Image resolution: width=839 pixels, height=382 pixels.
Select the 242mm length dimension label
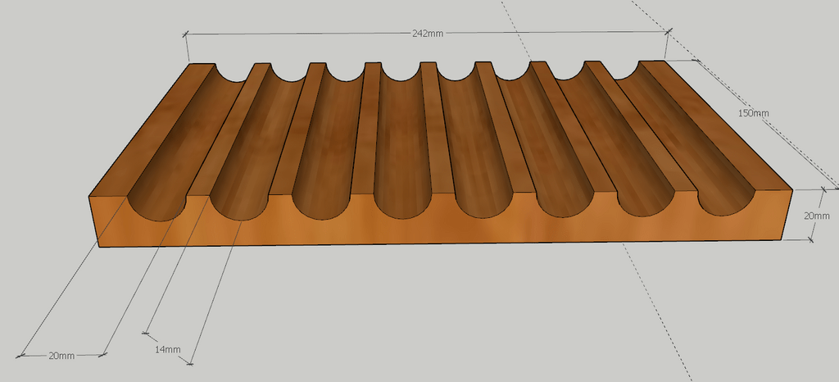[428, 33]
